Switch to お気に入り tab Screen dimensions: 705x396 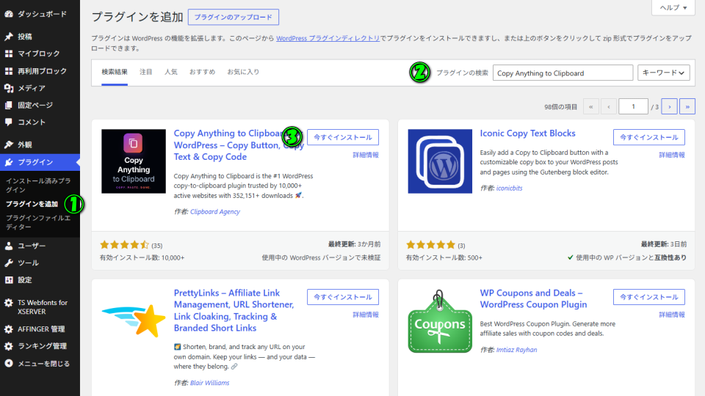coord(243,72)
